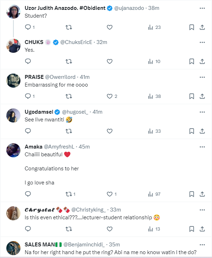212x258 pixels.
Task: Like PRAISE's tweet with 2 likes
Action: click(110, 96)
